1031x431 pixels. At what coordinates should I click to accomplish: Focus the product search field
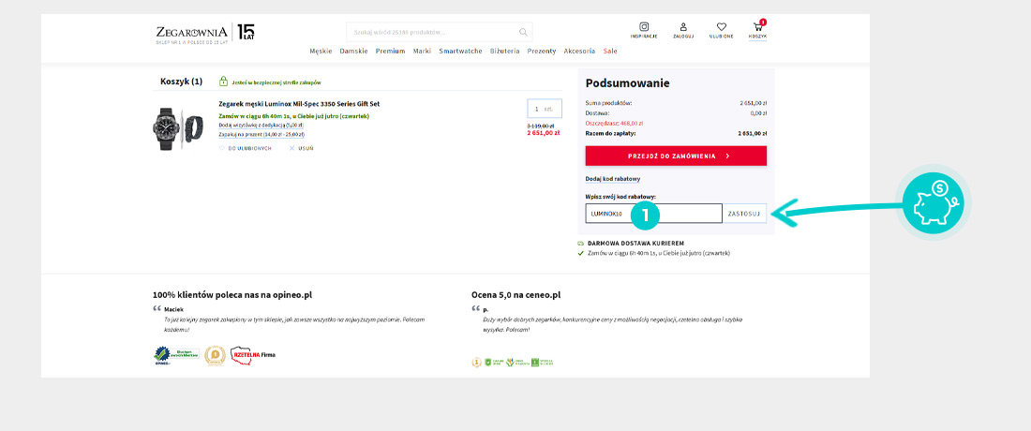coord(440,32)
